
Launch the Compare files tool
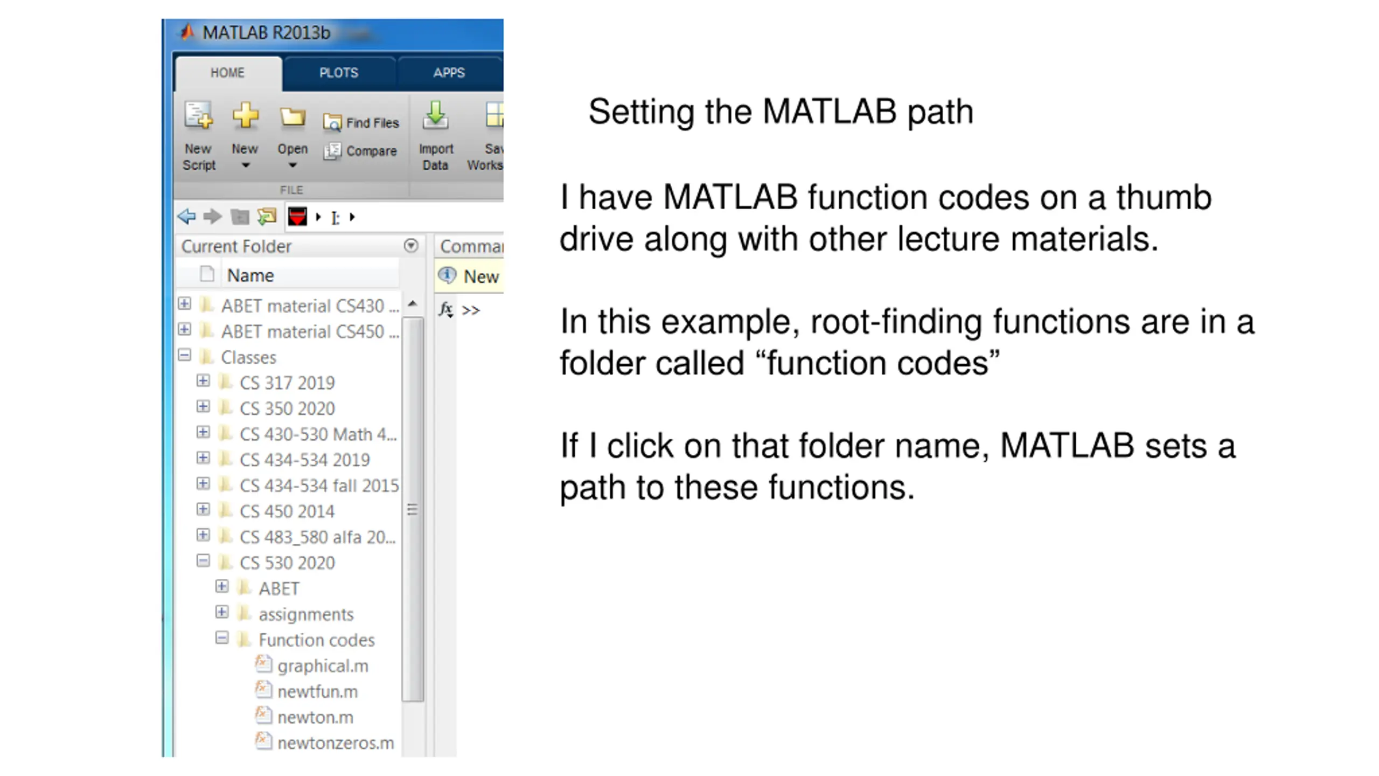coord(360,151)
